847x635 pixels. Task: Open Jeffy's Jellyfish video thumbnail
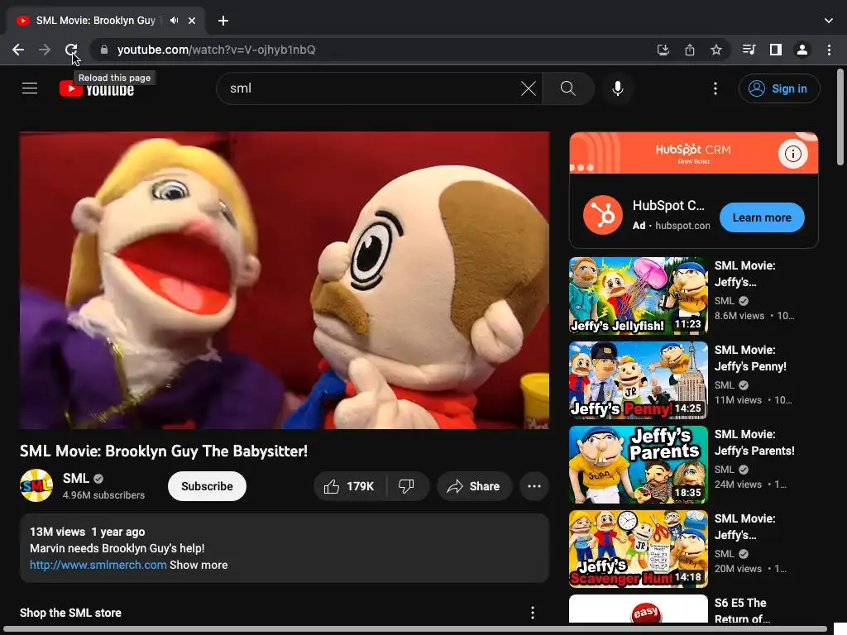(x=639, y=296)
